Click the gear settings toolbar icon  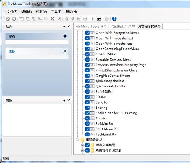click(106, 19)
